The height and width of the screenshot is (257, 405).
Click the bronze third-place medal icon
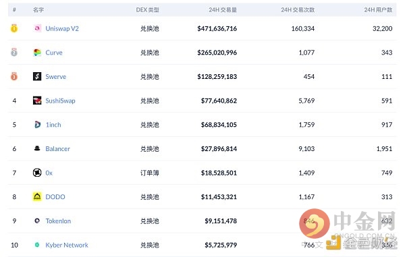(14, 76)
